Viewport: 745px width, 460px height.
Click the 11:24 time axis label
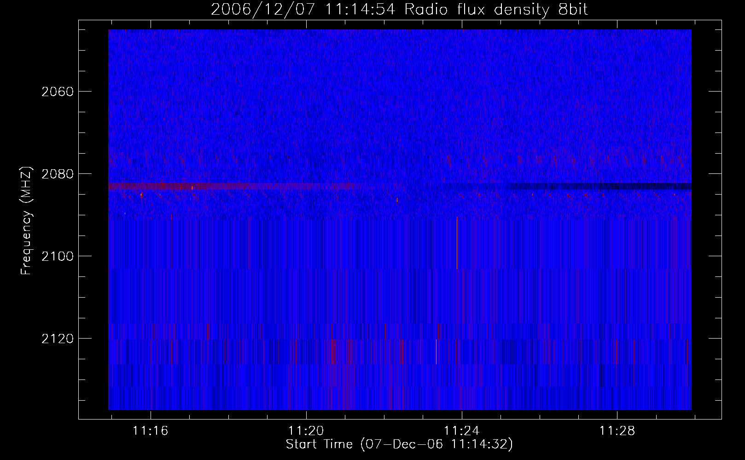coord(461,431)
